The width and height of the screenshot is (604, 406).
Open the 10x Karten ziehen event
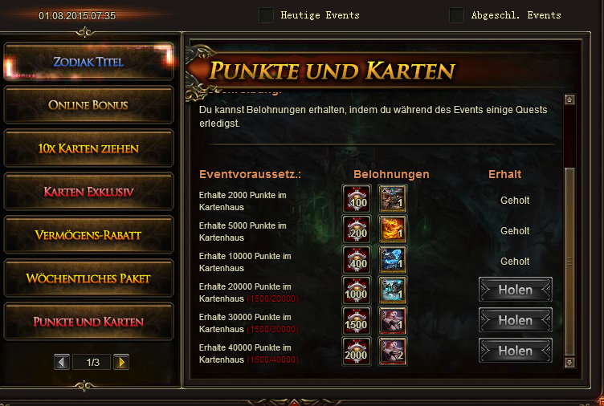pos(88,148)
